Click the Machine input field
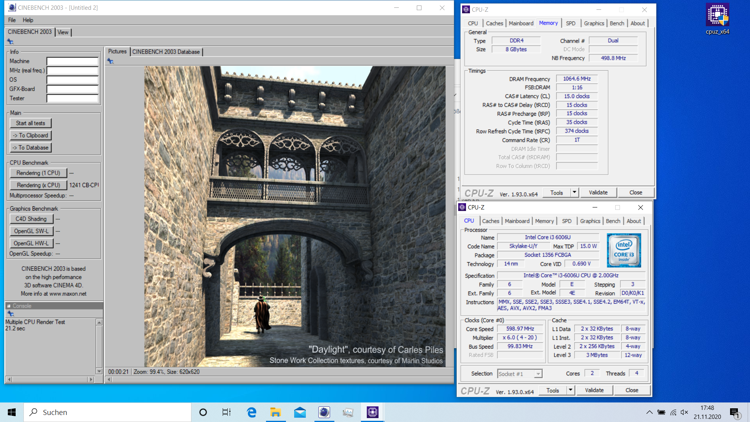The height and width of the screenshot is (422, 750). click(x=72, y=61)
